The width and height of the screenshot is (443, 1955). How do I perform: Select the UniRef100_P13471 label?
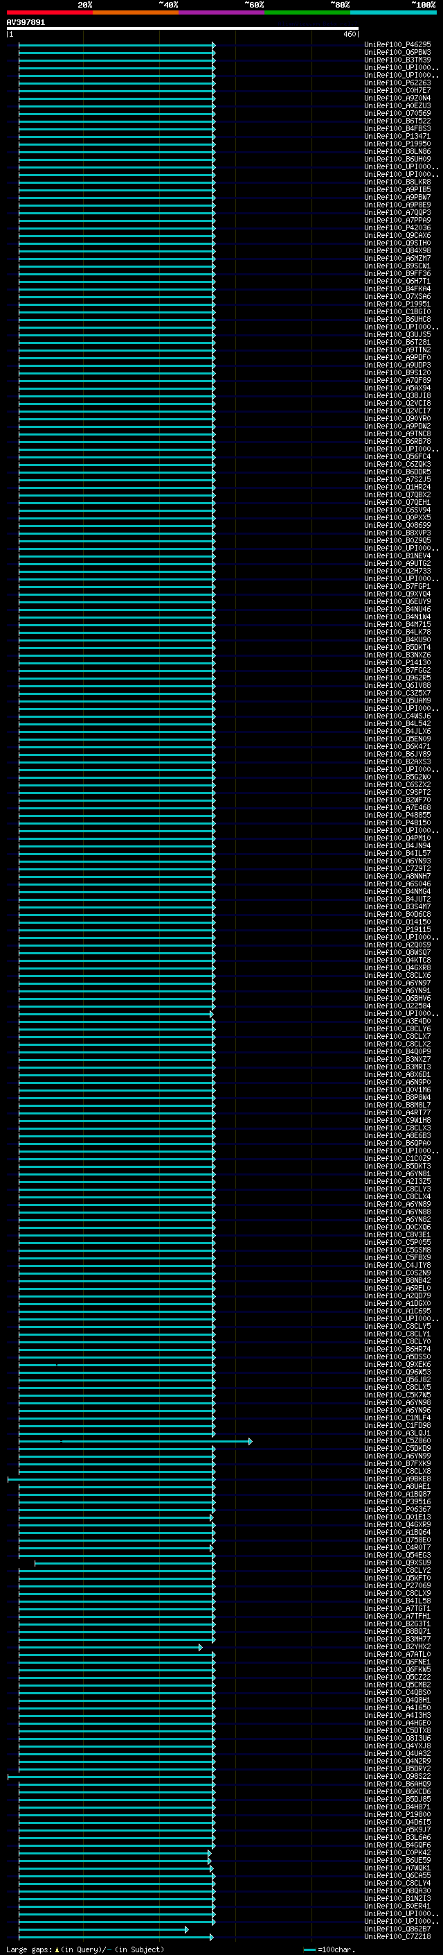tap(397, 137)
